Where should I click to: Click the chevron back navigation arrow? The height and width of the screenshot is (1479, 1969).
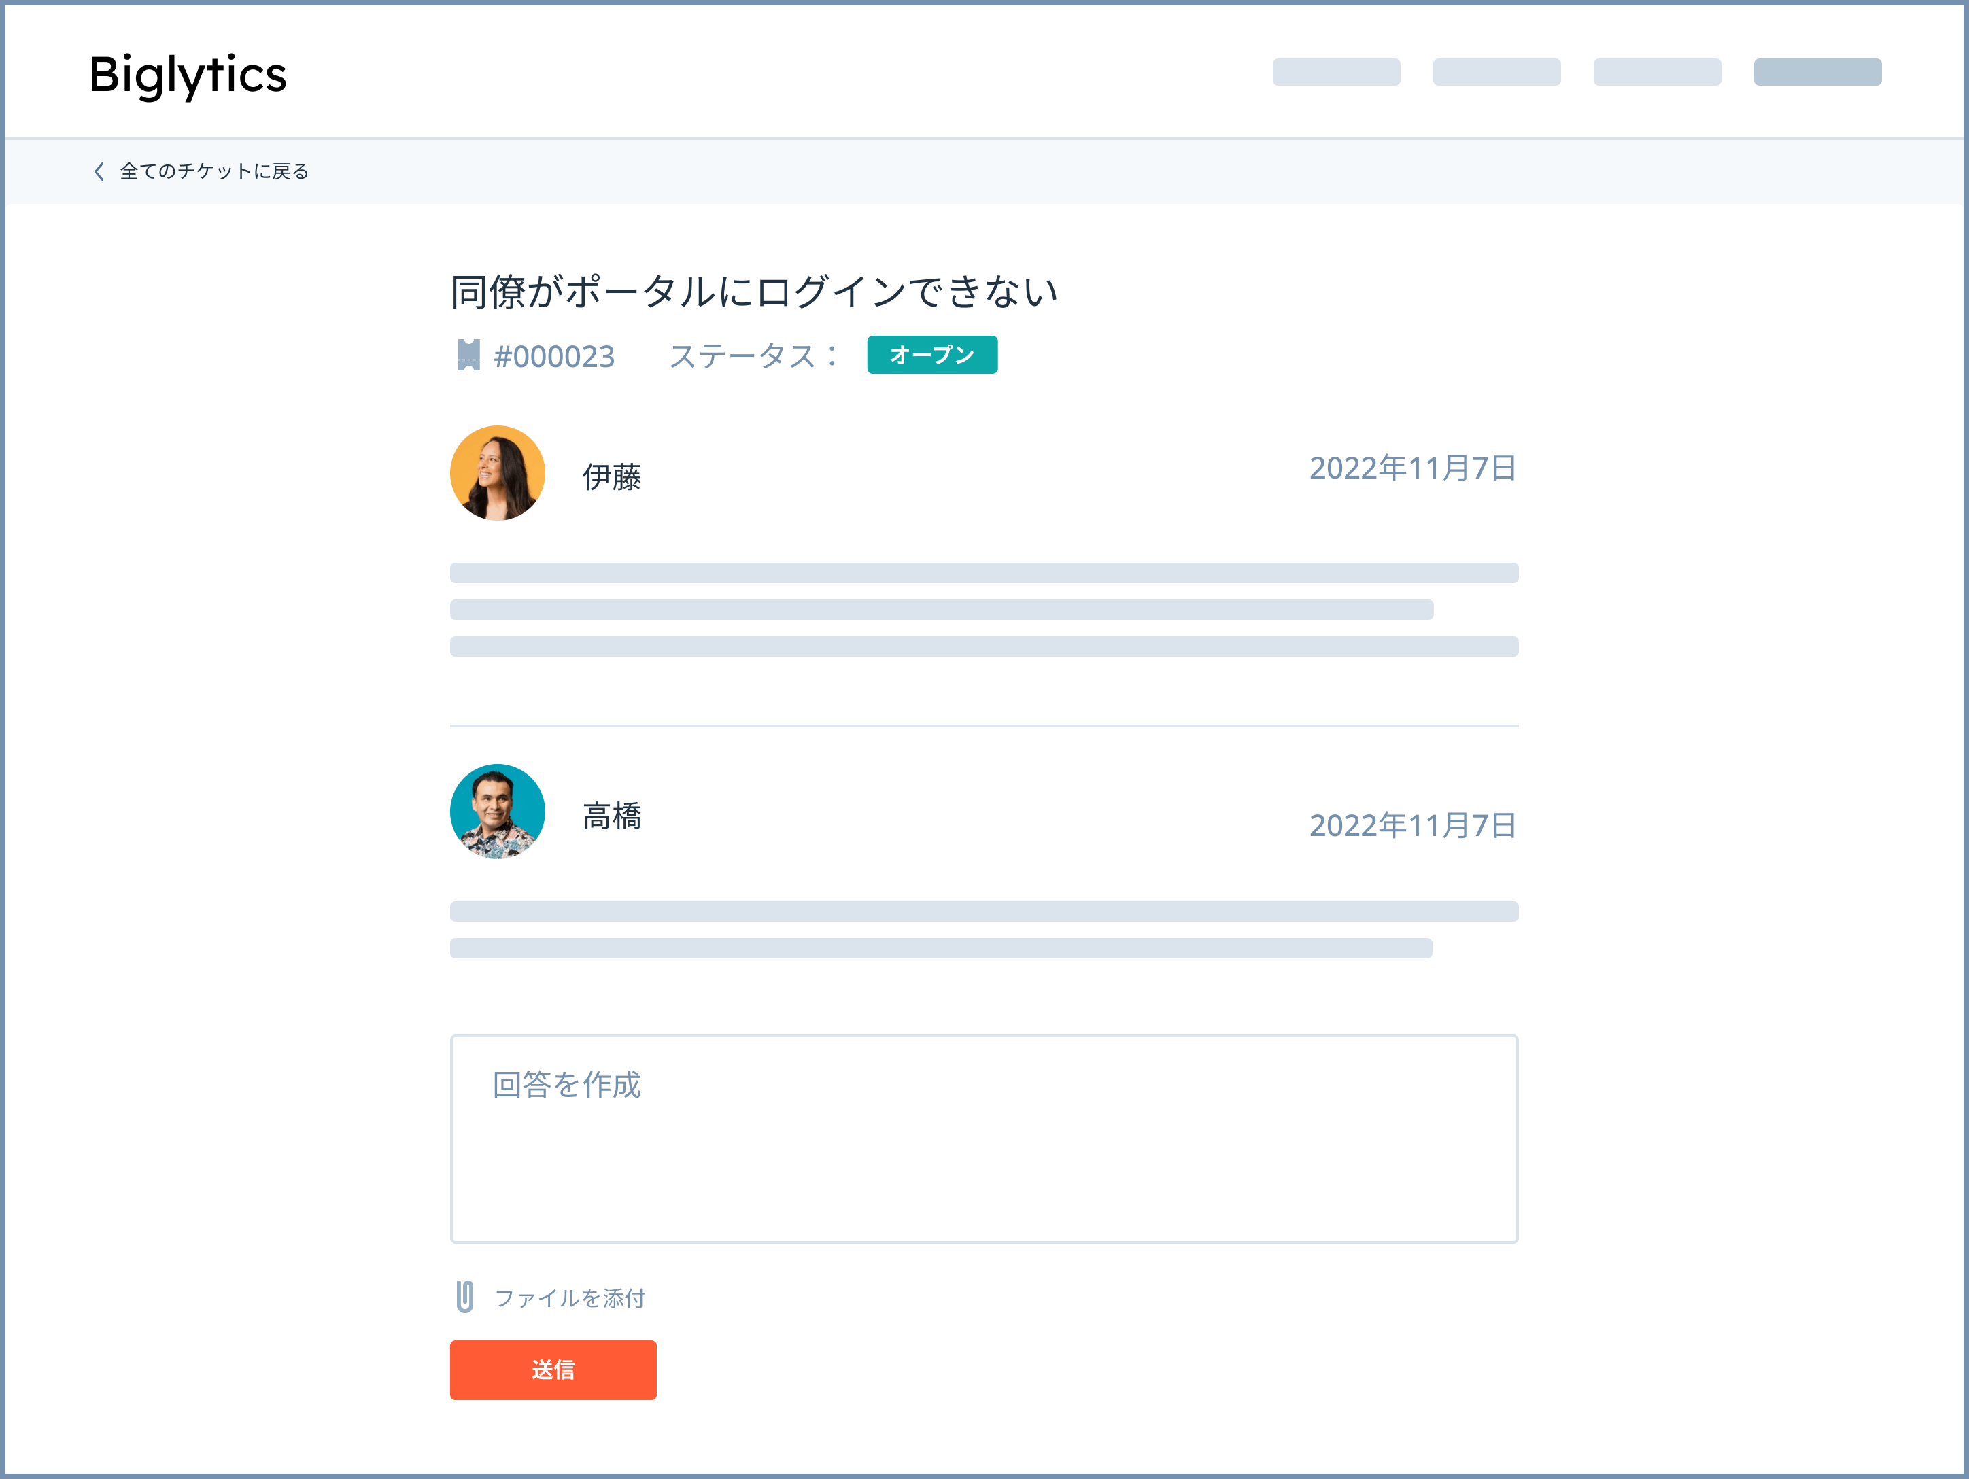coord(98,171)
